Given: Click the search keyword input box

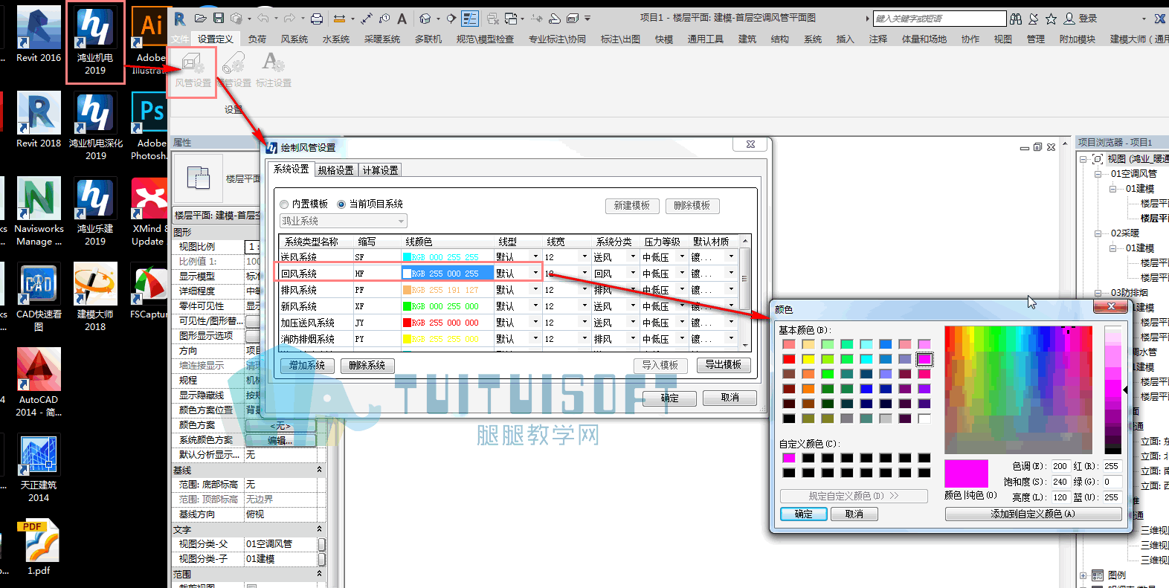Looking at the screenshot, I should (x=939, y=19).
